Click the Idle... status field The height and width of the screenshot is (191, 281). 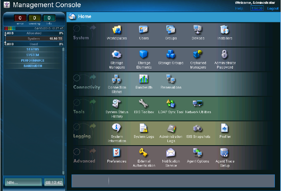pyautogui.click(x=23, y=183)
